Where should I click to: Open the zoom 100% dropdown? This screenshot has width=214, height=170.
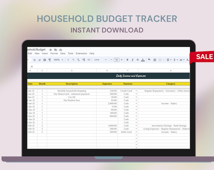(x=59, y=60)
